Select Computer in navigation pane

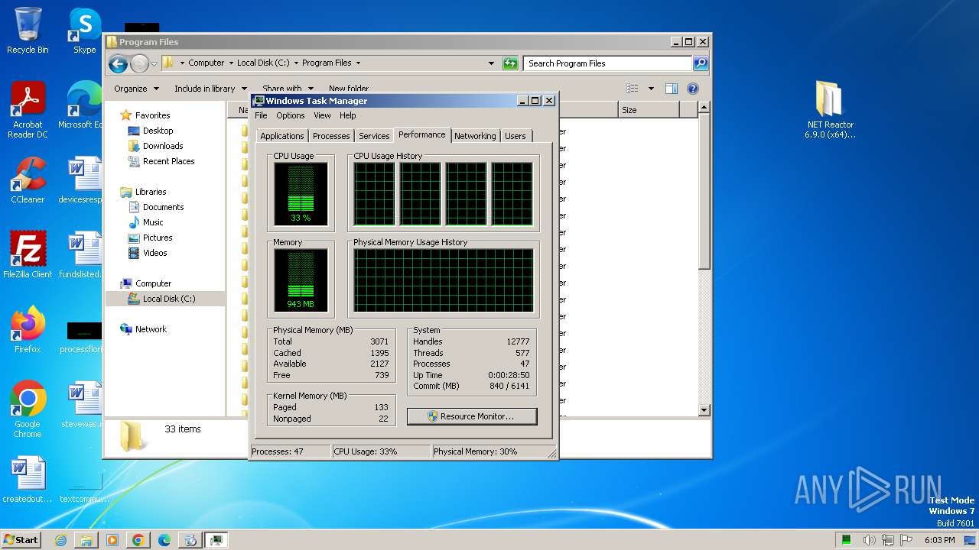(153, 283)
